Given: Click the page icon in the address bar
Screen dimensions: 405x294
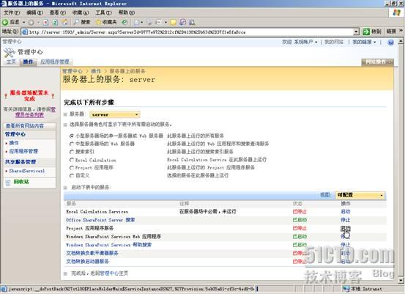Looking at the screenshot, I should click(x=25, y=32).
